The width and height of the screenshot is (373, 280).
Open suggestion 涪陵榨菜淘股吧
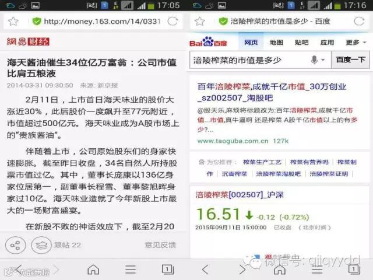(279, 174)
